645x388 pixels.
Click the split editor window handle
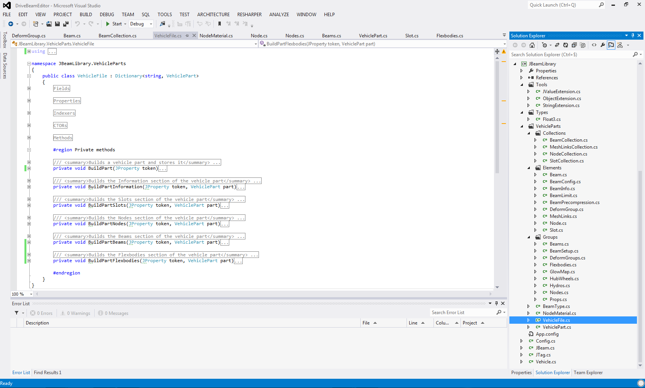(497, 51)
